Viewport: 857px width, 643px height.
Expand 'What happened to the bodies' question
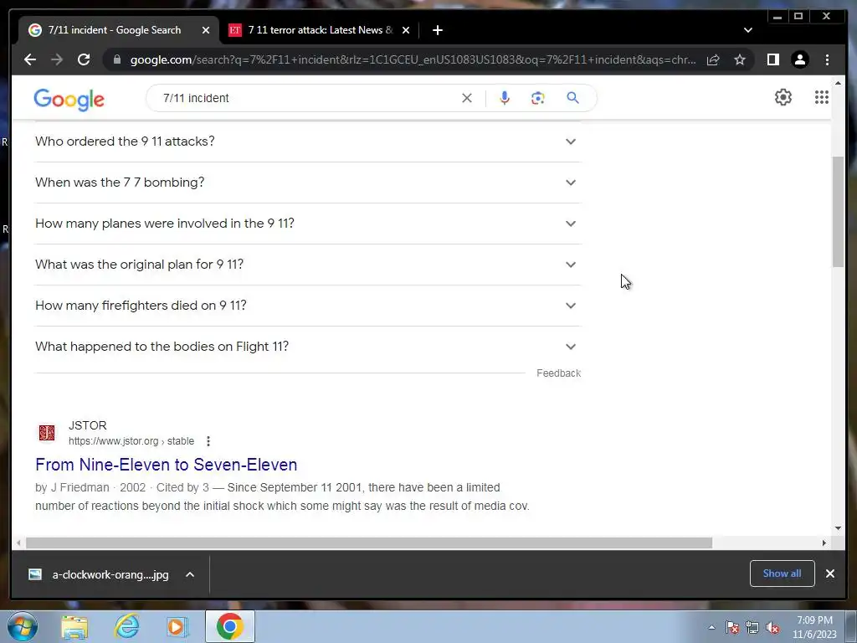308,346
